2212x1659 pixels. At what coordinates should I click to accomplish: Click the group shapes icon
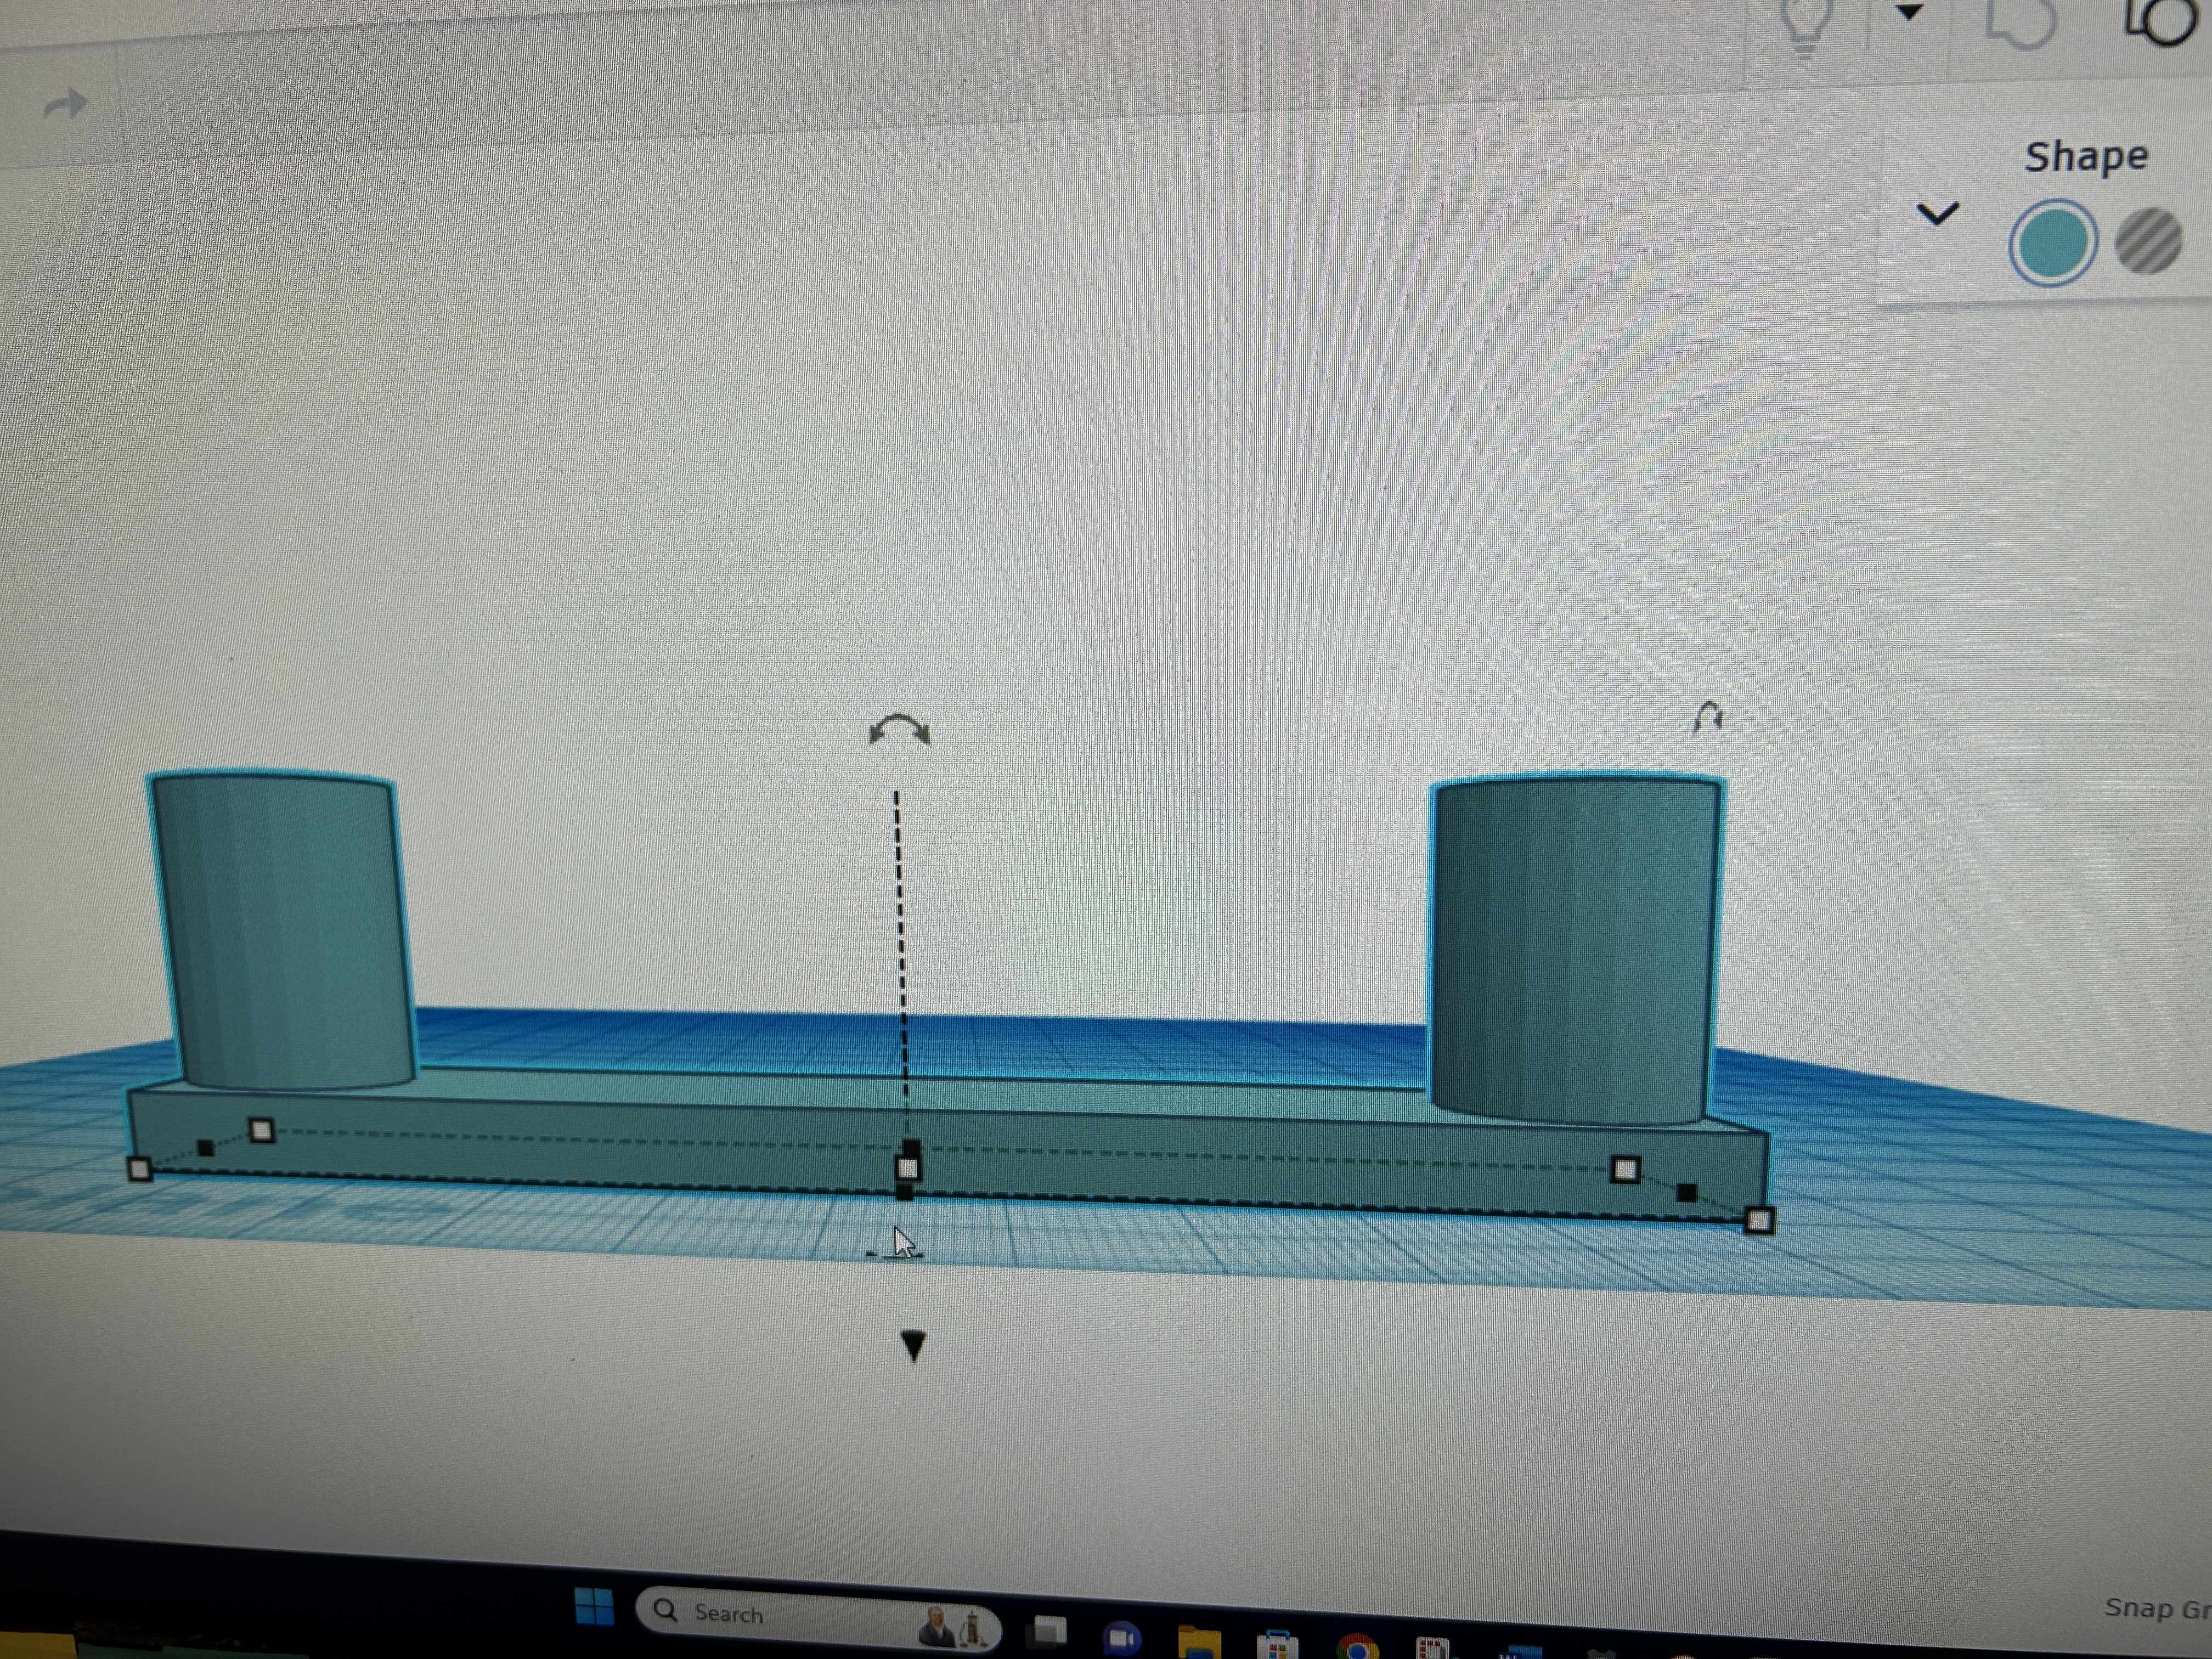coord(2021,23)
